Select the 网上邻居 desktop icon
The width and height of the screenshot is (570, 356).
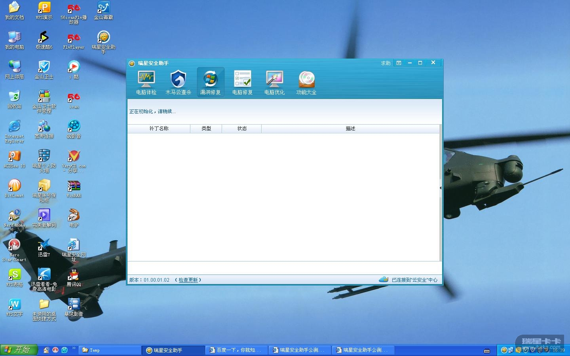(14, 70)
